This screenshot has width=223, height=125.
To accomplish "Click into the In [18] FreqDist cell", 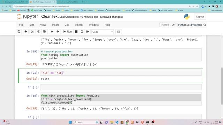I will 121,99.
